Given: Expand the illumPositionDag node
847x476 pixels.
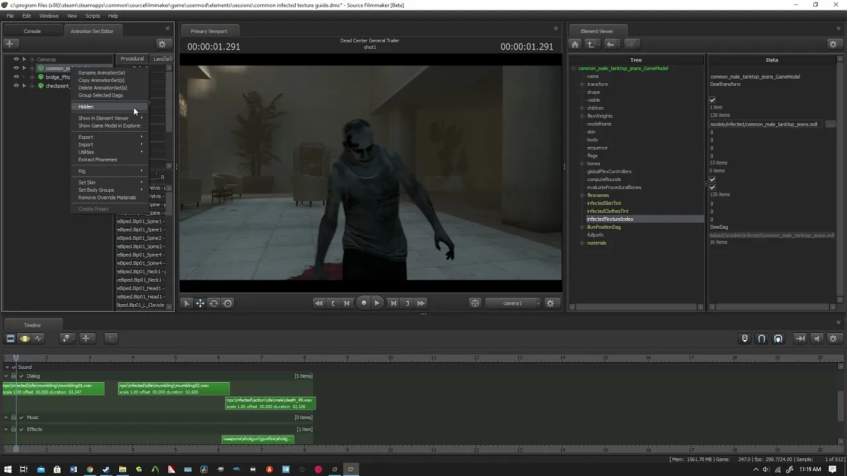Looking at the screenshot, I should coord(582,227).
